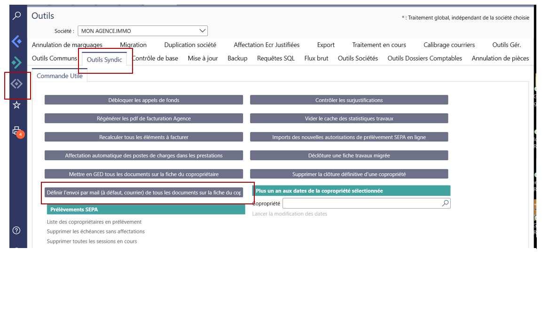Open the Requêtes SQL tab
Viewport: 549px width, 311px height.
[275, 58]
